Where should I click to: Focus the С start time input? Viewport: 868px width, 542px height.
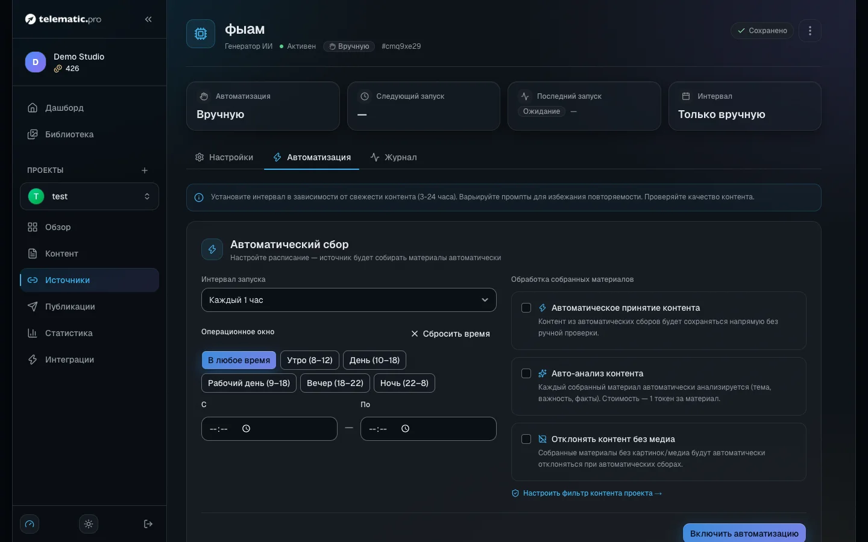(269, 429)
